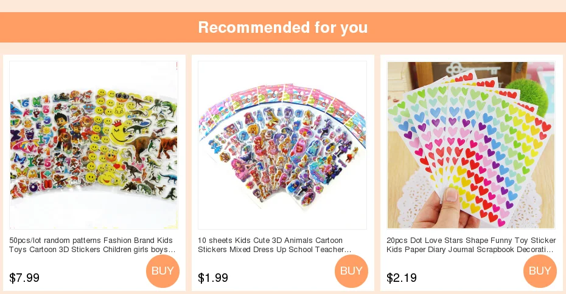View the dress-up girls cartoon sticker product image
Image resolution: width=566 pixels, height=294 pixels.
(x=282, y=145)
